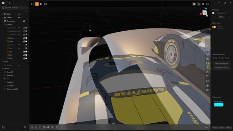
Task: Toggle the lock on References folder
Action: point(24,21)
